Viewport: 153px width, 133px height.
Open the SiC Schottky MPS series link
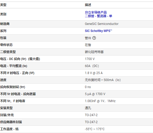click(99, 31)
